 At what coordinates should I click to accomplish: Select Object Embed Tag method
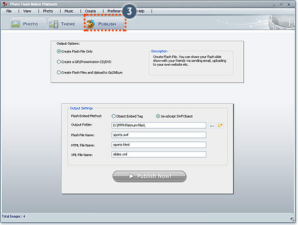pos(127,116)
